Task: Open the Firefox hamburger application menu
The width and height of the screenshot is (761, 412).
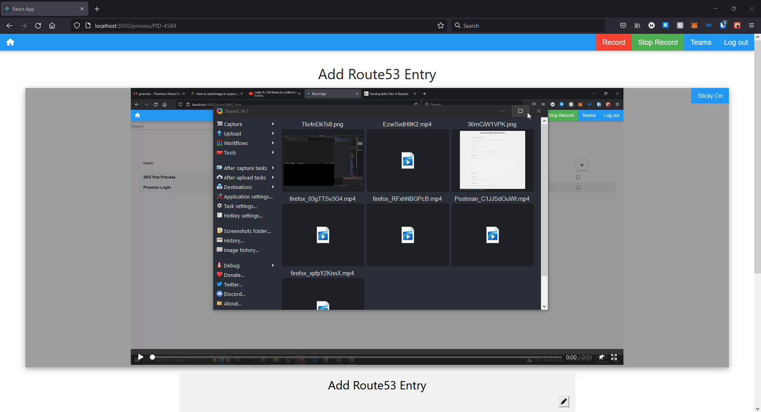Action: (x=751, y=26)
